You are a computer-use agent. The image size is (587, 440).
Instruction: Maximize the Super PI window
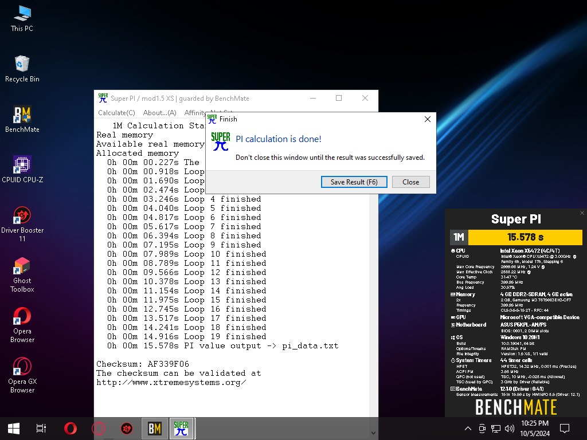339,98
